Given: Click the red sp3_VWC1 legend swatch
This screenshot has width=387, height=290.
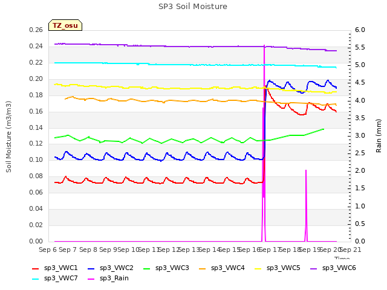Looking at the screenshot, I should (x=36, y=268).
